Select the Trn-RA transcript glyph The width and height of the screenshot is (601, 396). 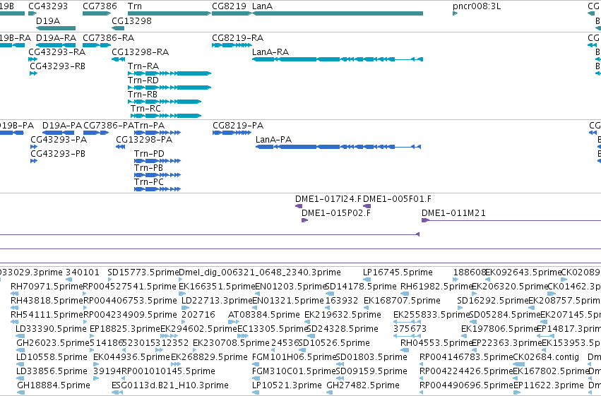click(169, 73)
